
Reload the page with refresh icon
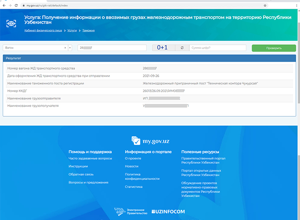(16, 6)
